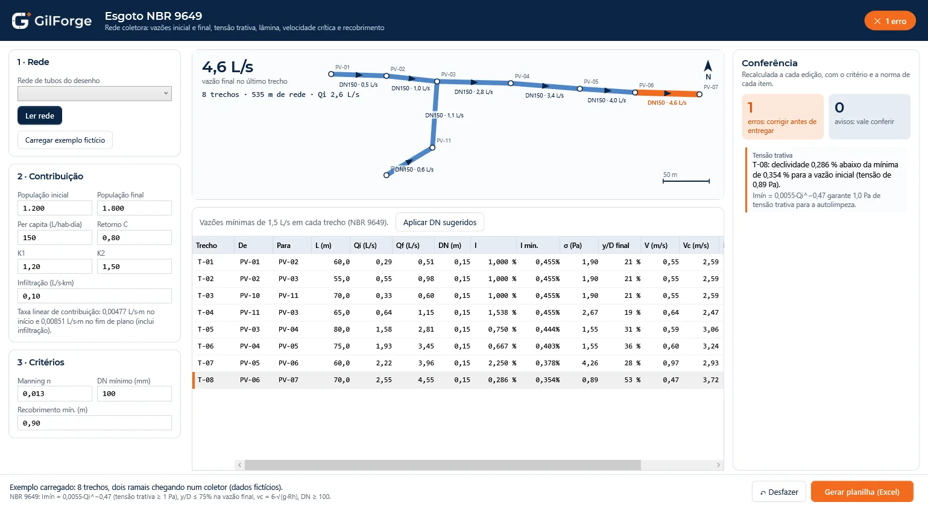Edit the Manning n value
The height and width of the screenshot is (508, 928).
pos(55,394)
